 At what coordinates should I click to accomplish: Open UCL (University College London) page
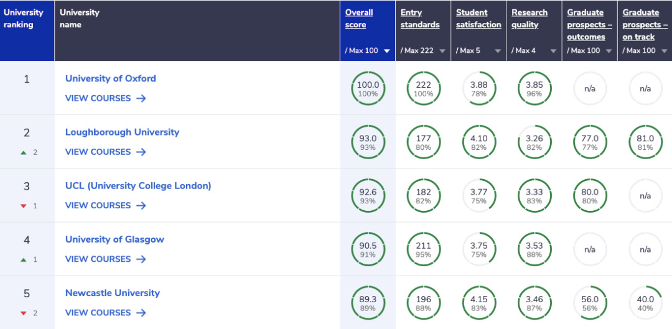click(138, 185)
